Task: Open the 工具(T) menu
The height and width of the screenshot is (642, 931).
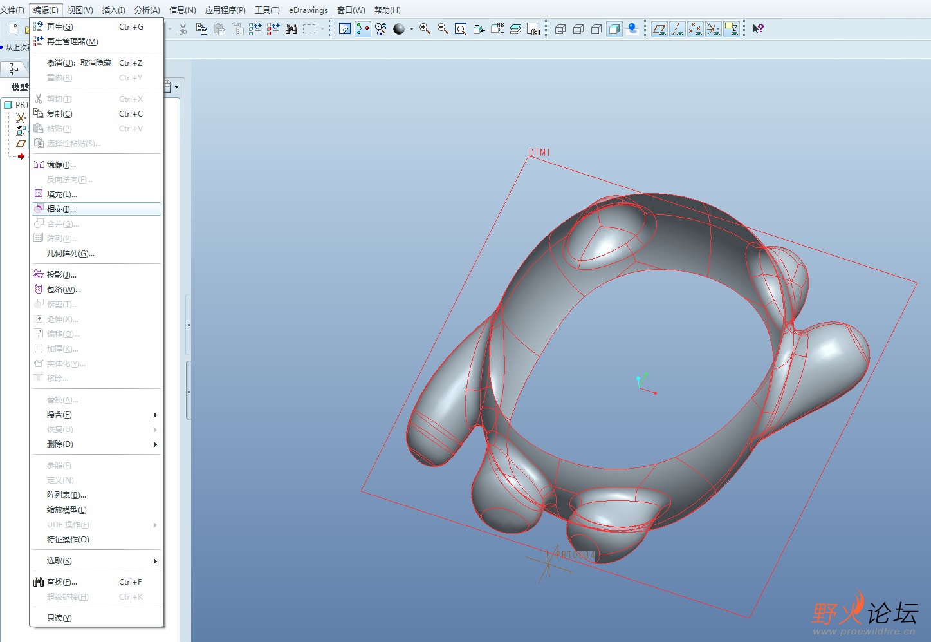Action: (x=267, y=10)
